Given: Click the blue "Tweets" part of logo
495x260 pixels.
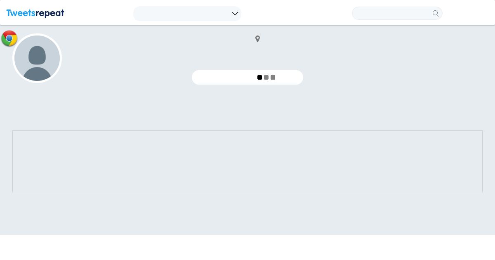Looking at the screenshot, I should coord(21,13).
